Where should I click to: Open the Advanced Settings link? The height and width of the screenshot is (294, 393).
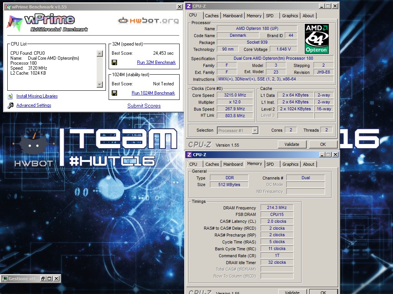34,106
